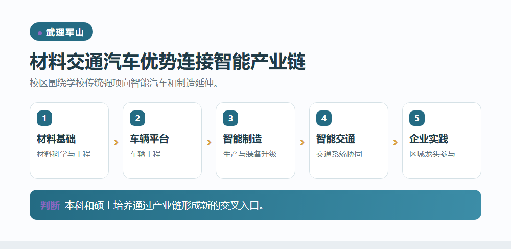Click 材料科学与工程 description text
This screenshot has width=511, height=249.
63,154
